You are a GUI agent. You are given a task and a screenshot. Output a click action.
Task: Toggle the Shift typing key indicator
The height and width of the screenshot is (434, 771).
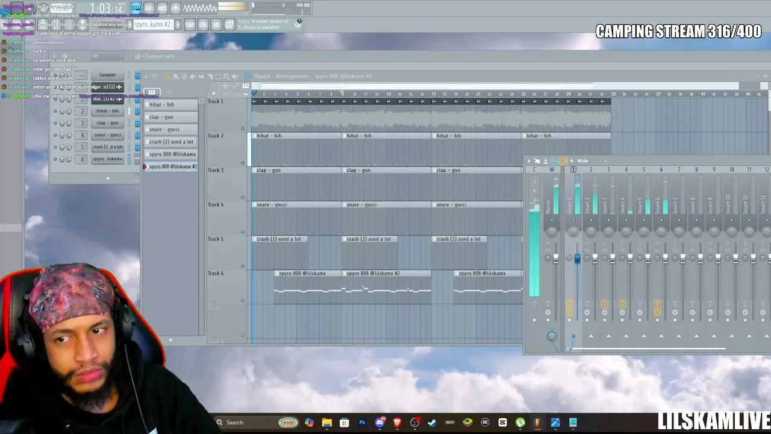click(190, 25)
